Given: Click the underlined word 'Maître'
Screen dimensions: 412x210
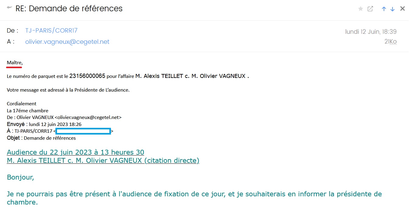Looking at the screenshot, I should 14,63.
